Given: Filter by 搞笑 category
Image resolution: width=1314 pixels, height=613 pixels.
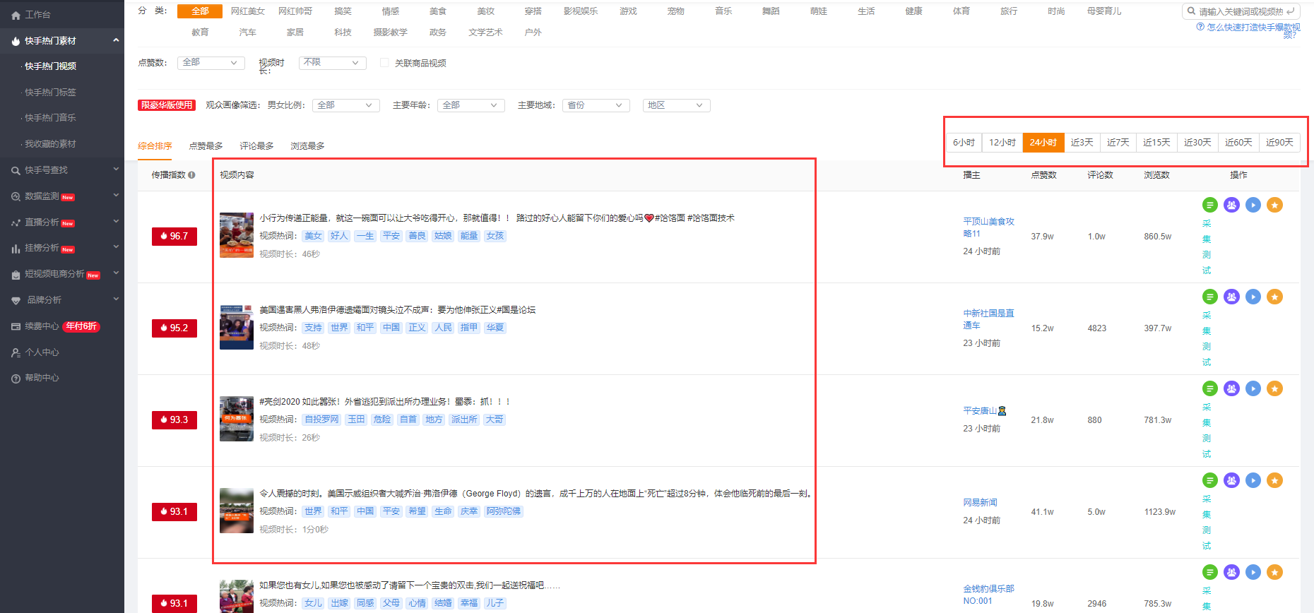Looking at the screenshot, I should (x=343, y=11).
